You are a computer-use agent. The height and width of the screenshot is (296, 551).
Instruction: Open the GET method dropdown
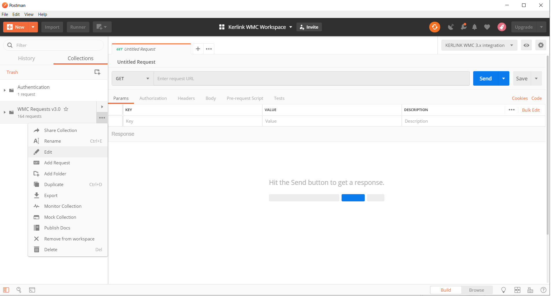[132, 78]
